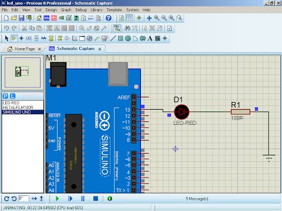This screenshot has height=211, width=282.
Task: Open the Debug menu
Action: [81, 10]
